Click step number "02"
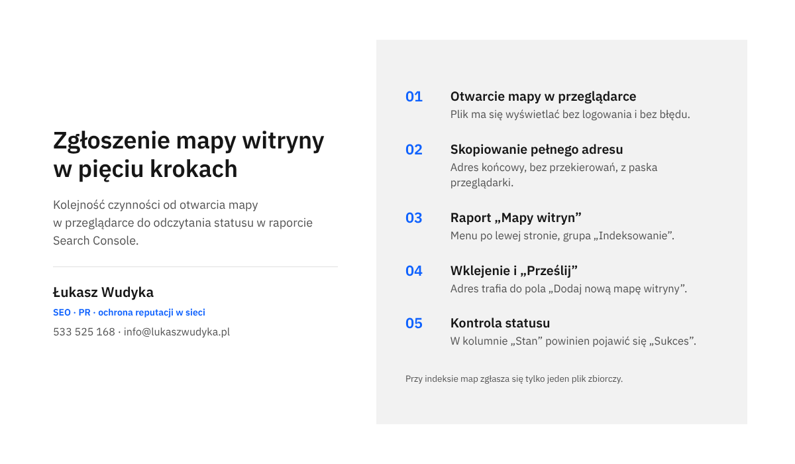The width and height of the screenshot is (795, 464). pos(414,150)
